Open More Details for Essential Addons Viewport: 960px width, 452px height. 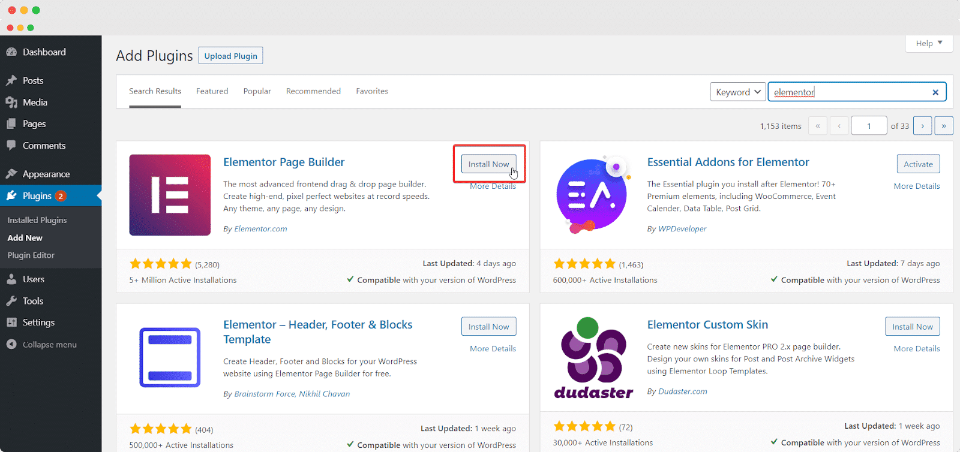click(x=917, y=186)
